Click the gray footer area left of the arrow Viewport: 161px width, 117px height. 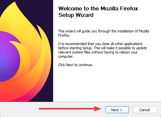pyautogui.click(x=19, y=109)
